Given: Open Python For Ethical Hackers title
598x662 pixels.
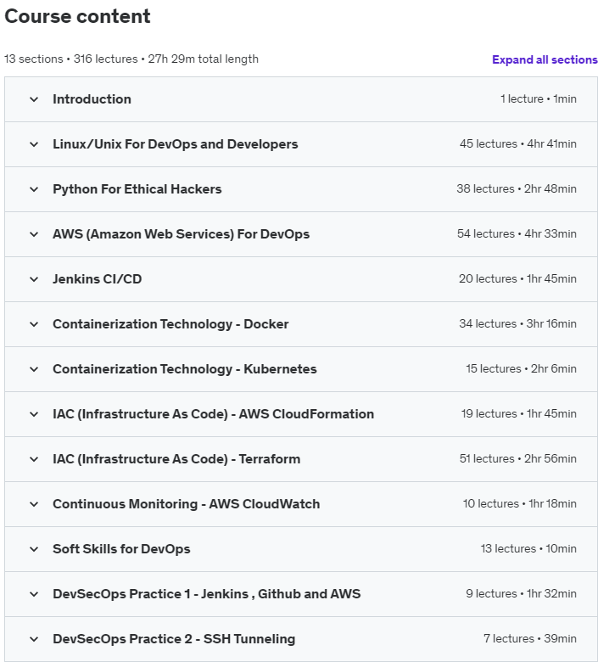Looking at the screenshot, I should coord(137,189).
